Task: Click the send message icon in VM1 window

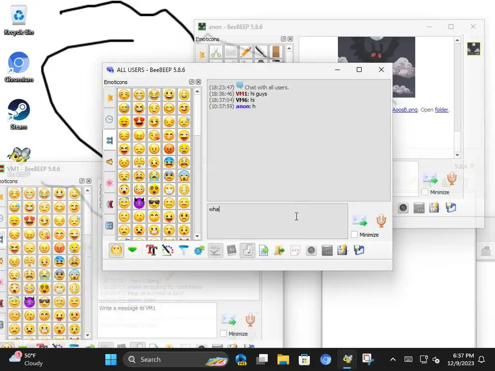Action: [x=229, y=320]
